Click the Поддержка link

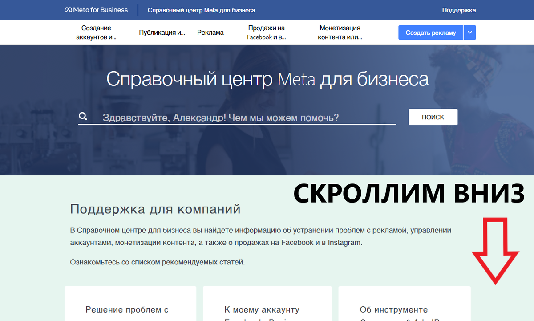tap(459, 9)
